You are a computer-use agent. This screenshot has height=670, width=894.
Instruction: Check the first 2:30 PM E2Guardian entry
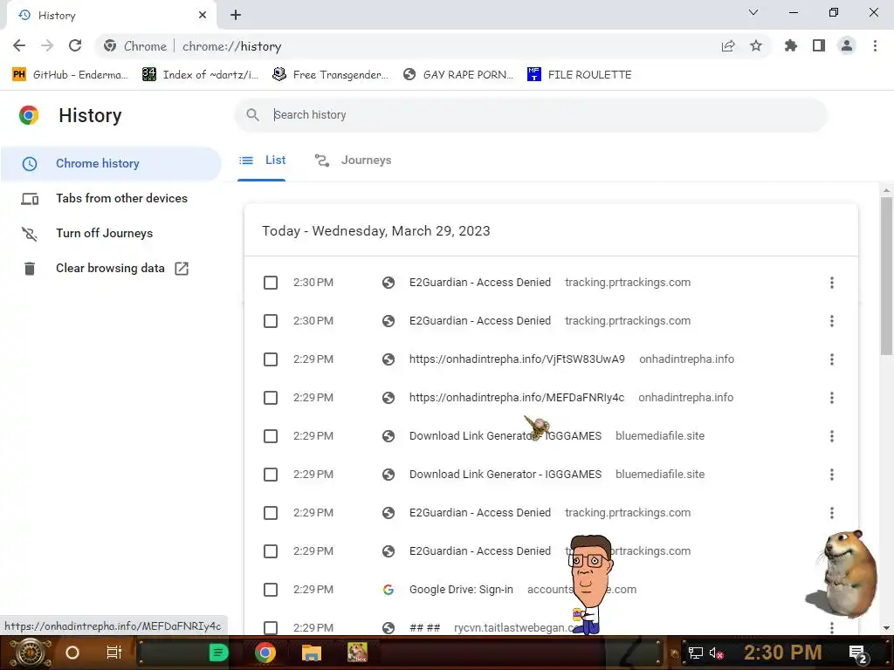tap(271, 283)
